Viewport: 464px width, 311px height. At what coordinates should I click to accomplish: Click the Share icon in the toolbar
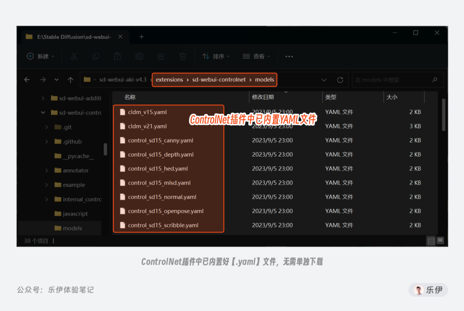161,56
